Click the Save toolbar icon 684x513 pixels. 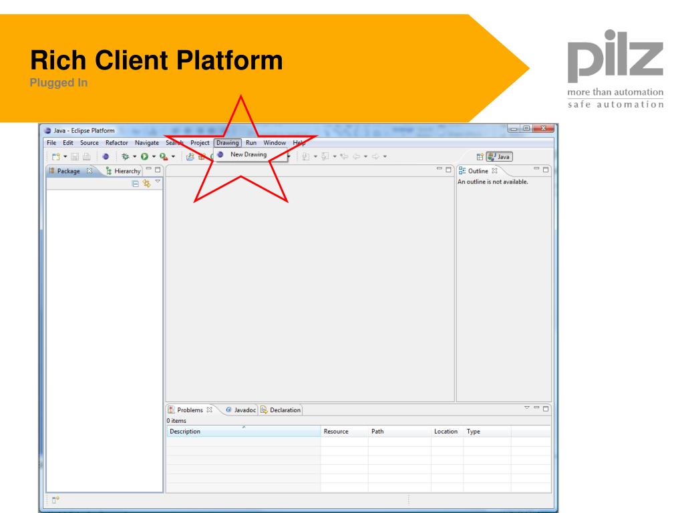(75, 156)
